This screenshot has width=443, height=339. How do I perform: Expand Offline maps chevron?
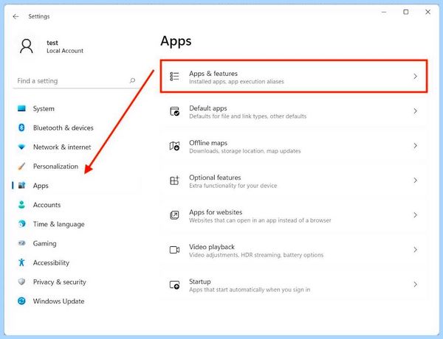click(x=415, y=146)
